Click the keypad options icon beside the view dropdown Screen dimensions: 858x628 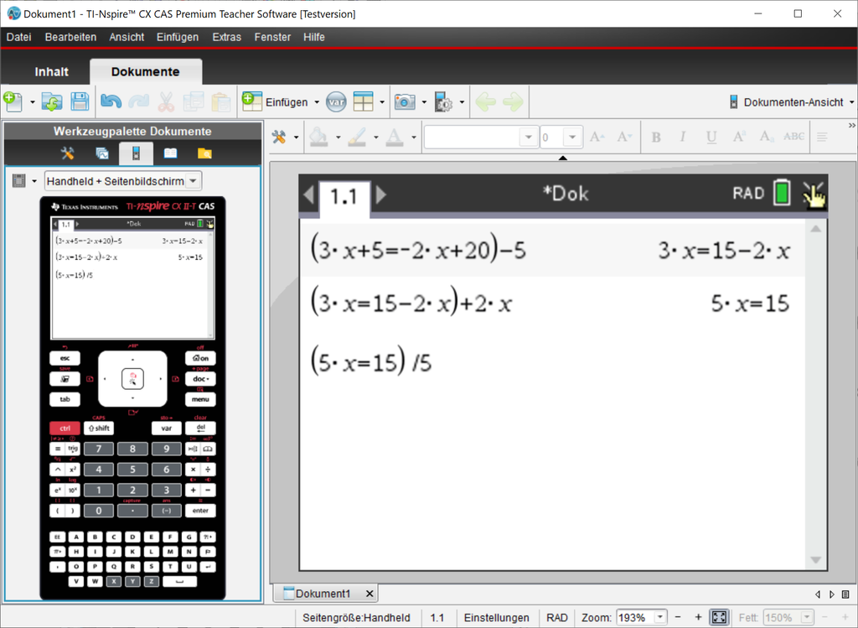click(x=19, y=180)
